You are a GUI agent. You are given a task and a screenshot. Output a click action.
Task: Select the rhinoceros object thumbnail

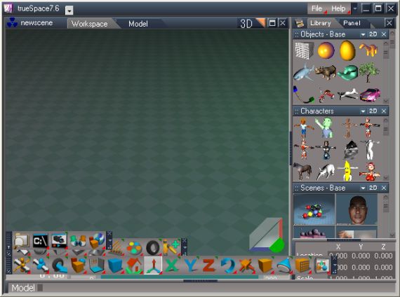326,72
